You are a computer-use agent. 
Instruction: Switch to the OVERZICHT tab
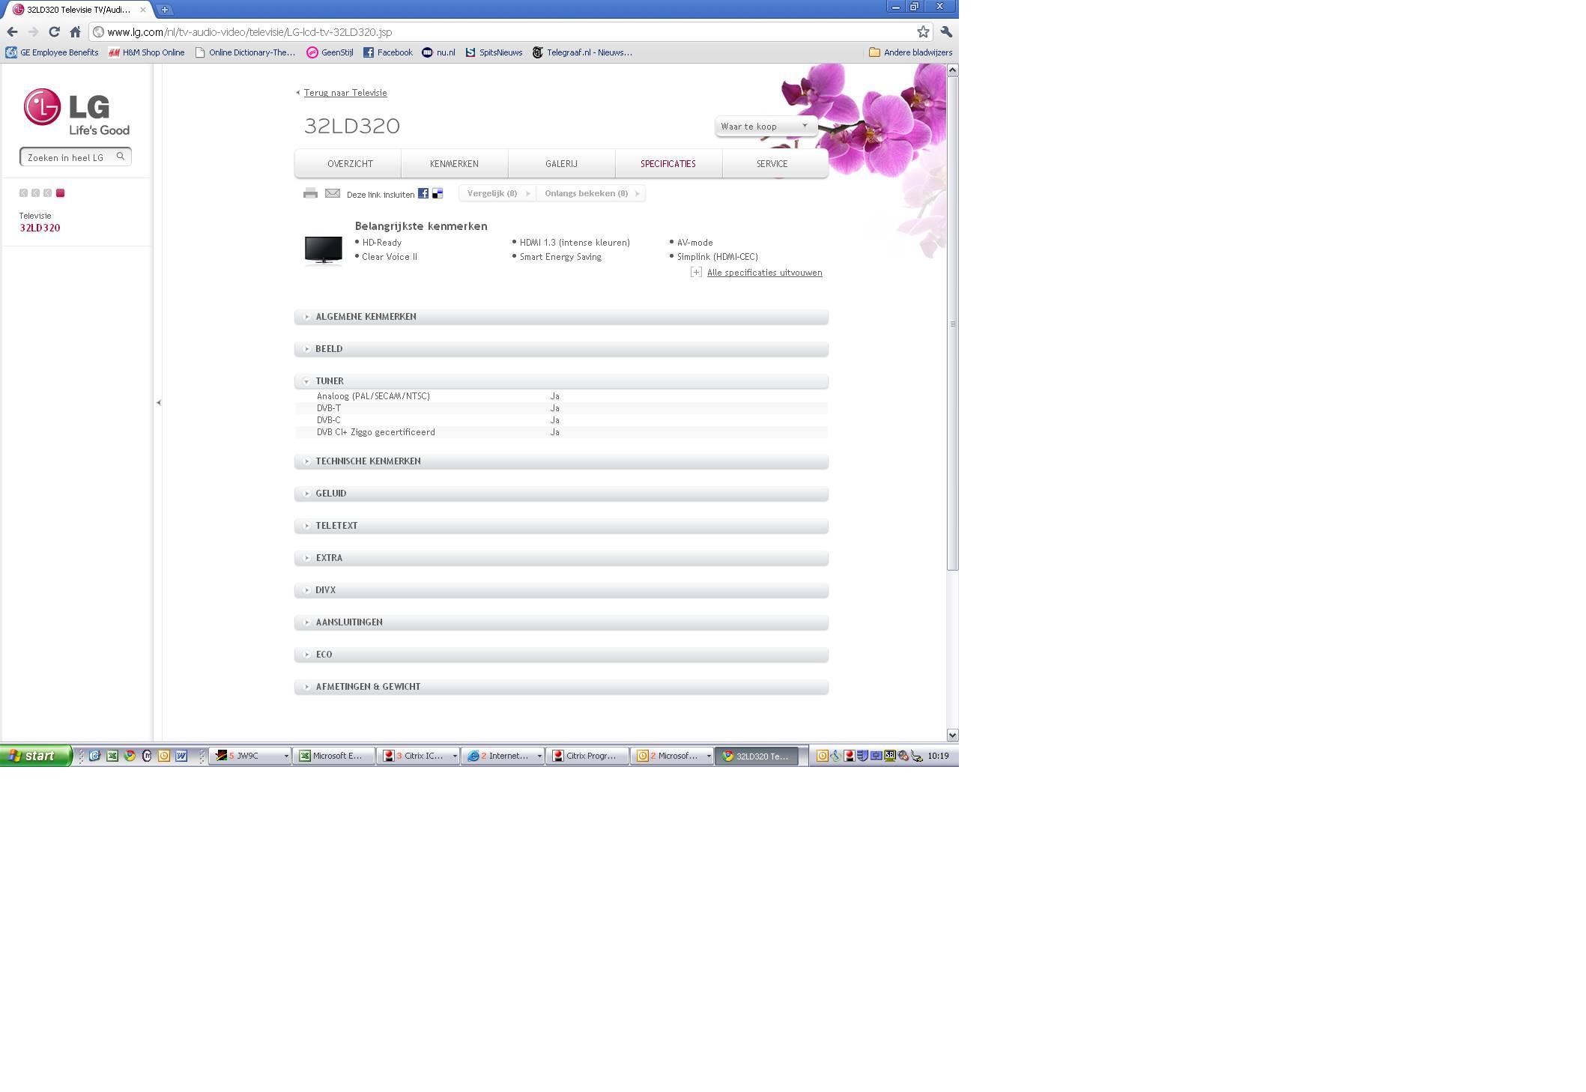pyautogui.click(x=350, y=163)
